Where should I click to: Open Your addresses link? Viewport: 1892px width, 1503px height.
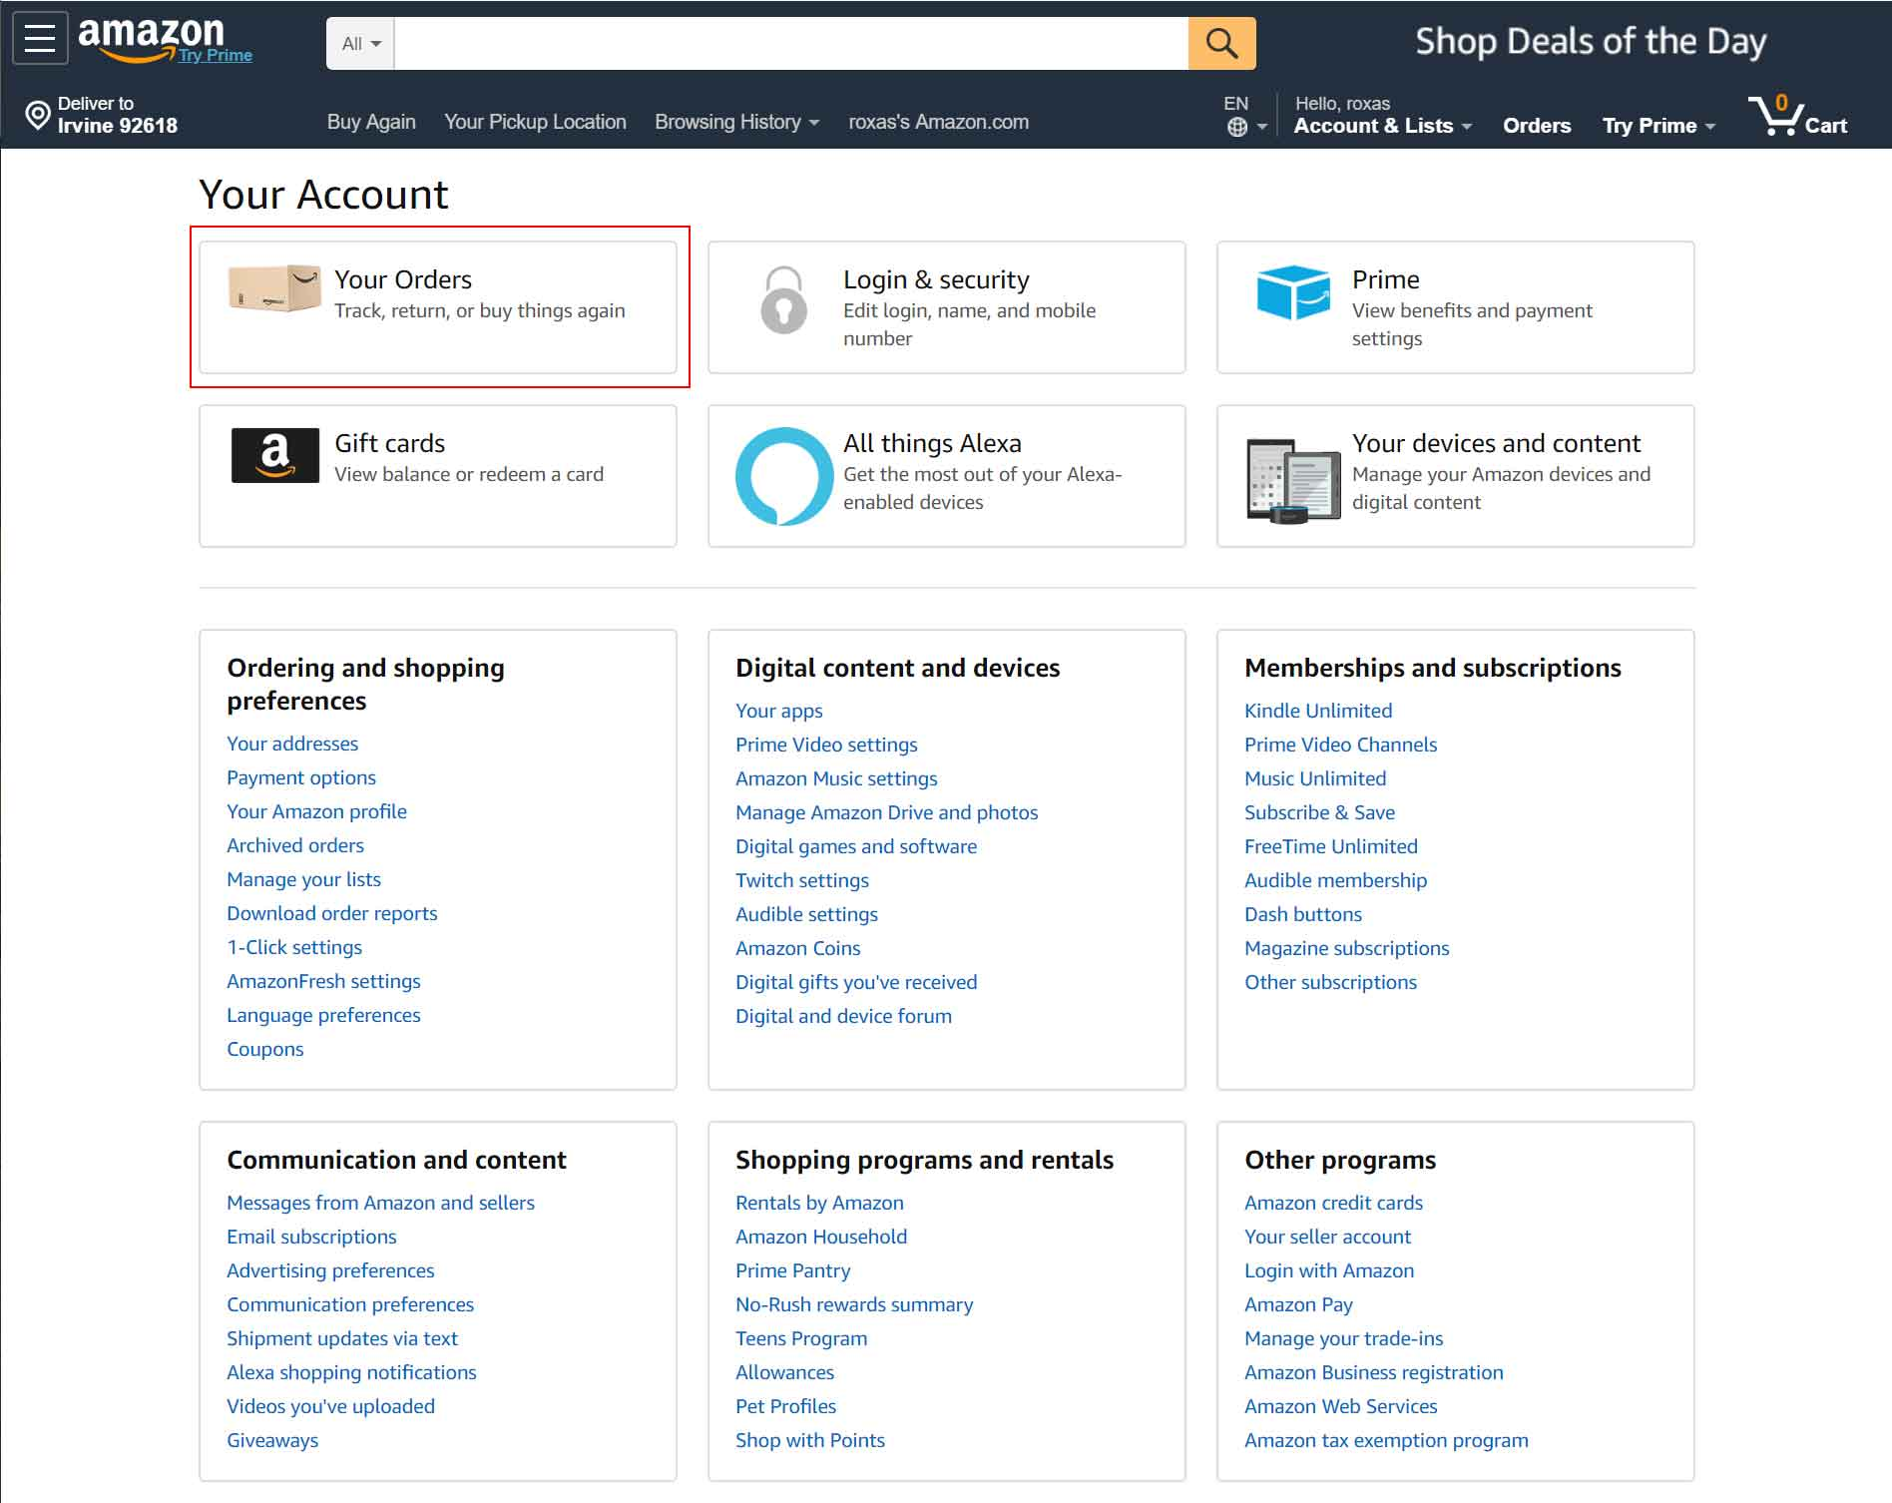point(292,744)
